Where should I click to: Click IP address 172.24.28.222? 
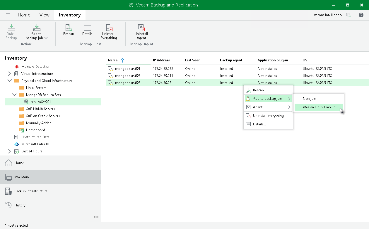[163, 69]
